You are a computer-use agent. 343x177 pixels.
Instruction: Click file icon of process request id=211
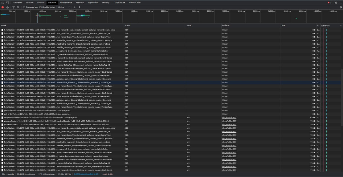pyautogui.click(x=2, y=124)
